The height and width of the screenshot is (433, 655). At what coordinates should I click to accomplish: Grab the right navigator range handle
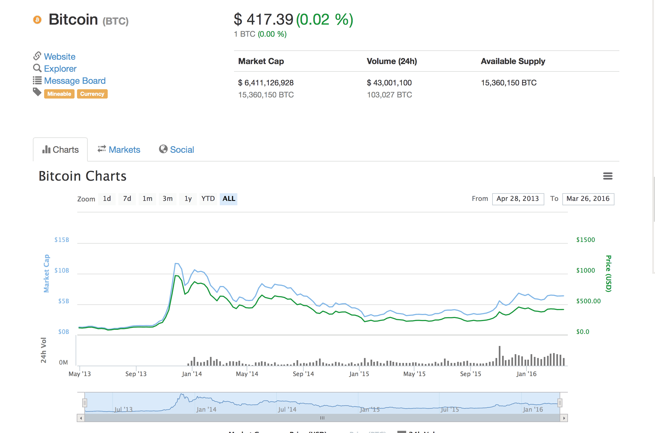(x=560, y=403)
